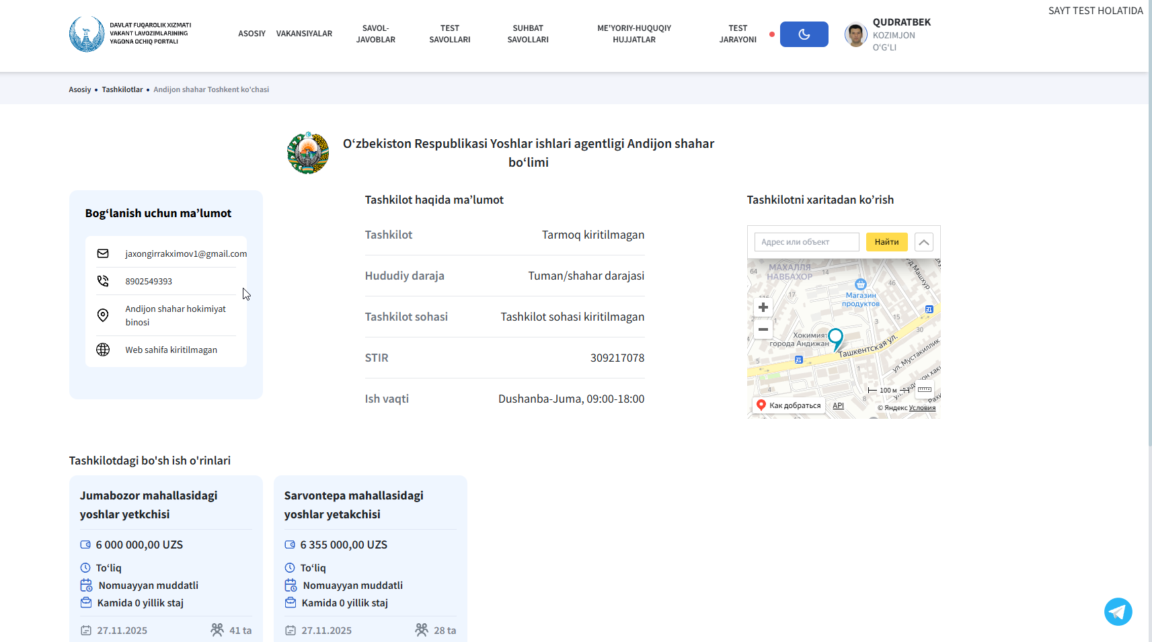Click the agency emblem next to title
This screenshot has width=1152, height=642.
[x=308, y=153]
